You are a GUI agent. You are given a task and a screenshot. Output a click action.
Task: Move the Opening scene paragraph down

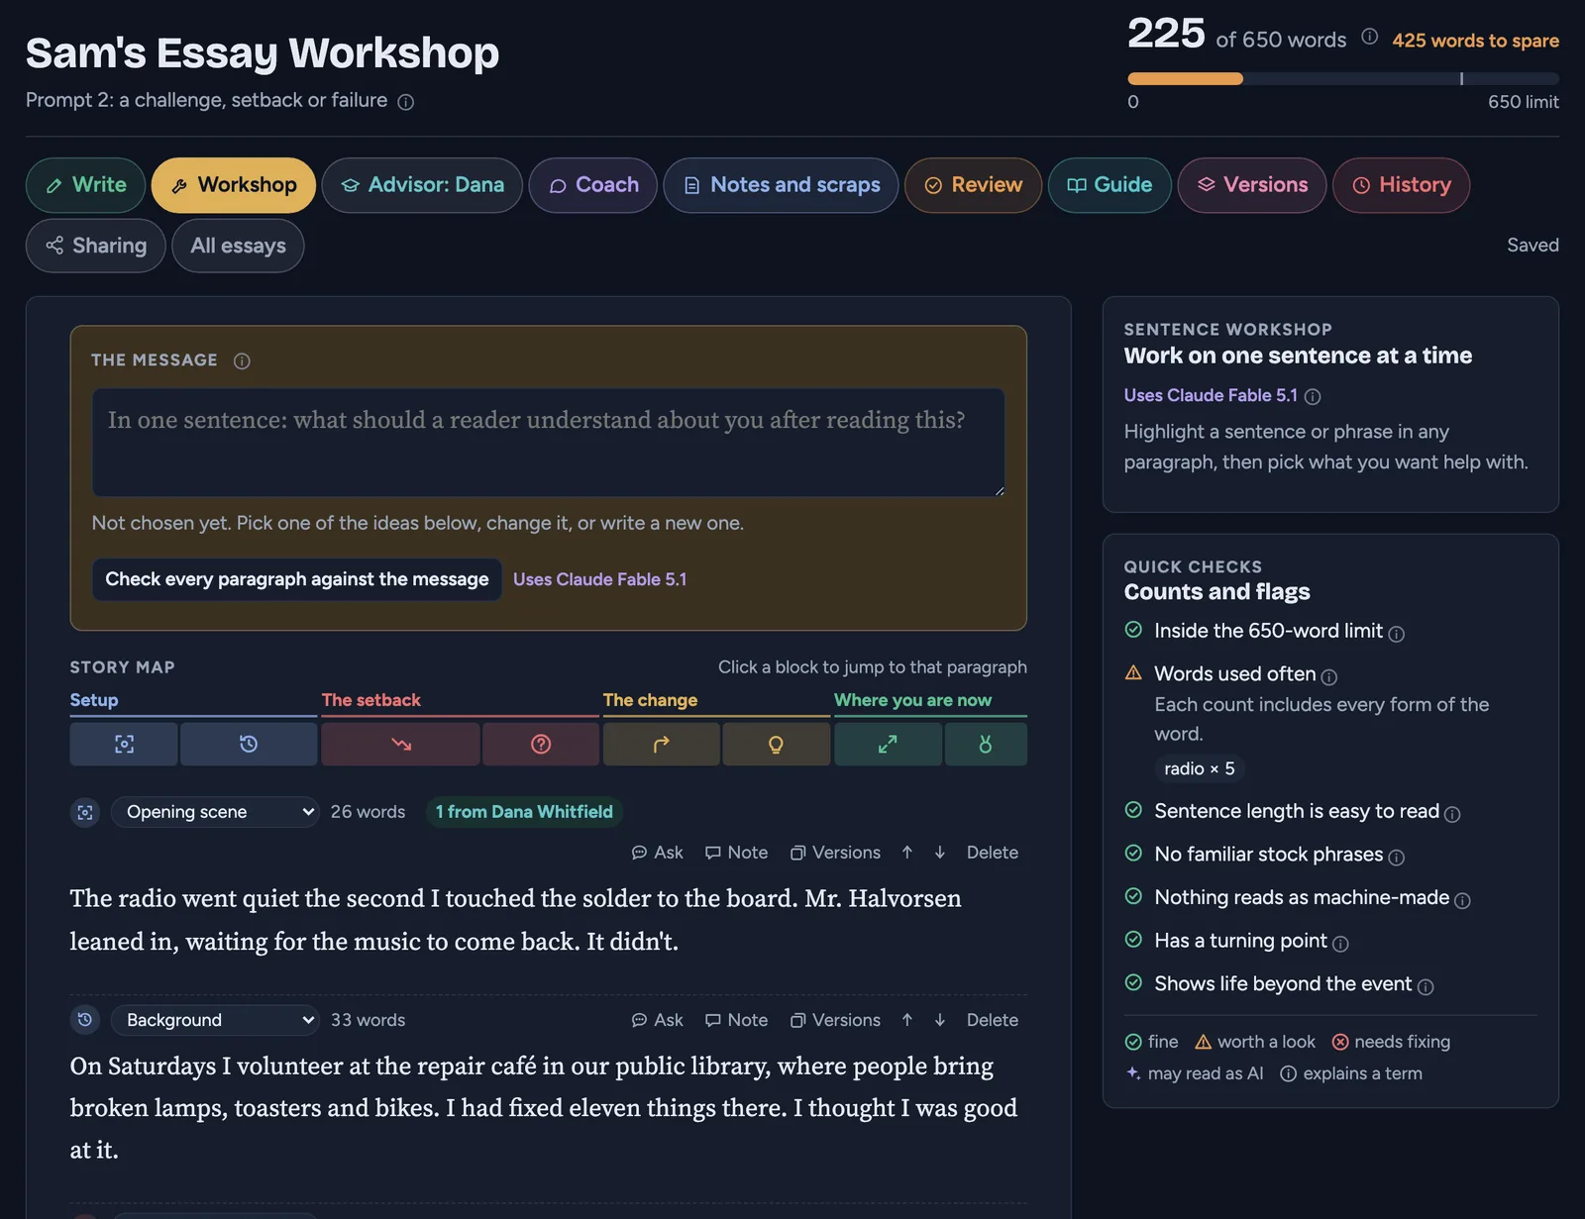[940, 853]
